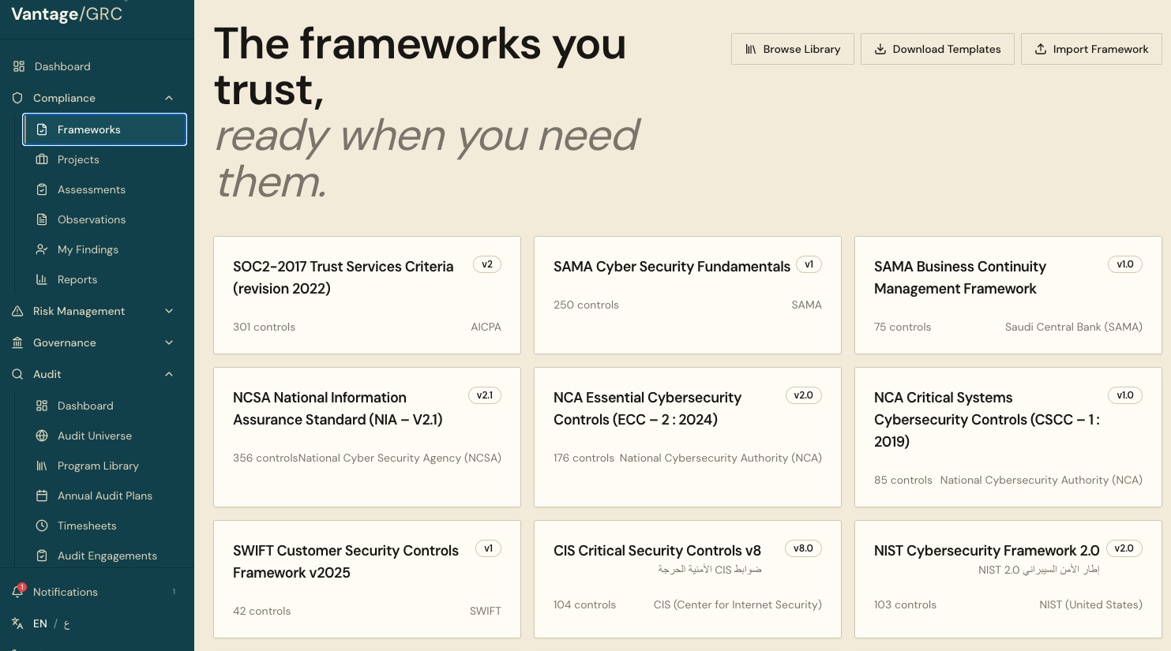Open NIST Cybersecurity Framework 2.0 card
Screen dimensions: 1171x651
point(1008,579)
